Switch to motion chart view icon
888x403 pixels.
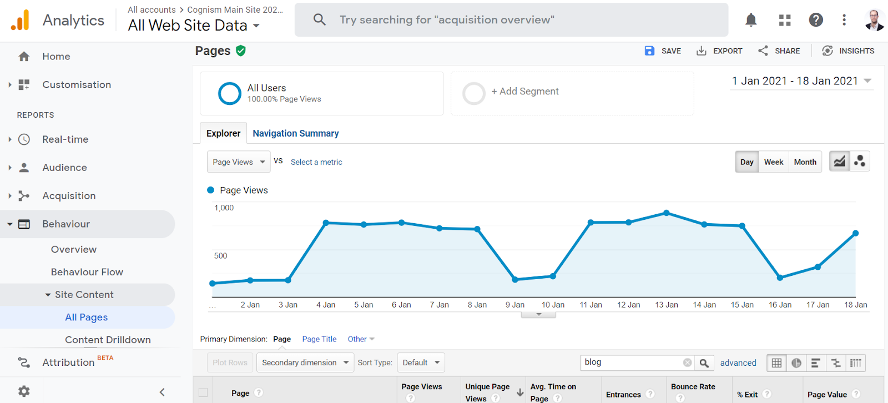point(860,162)
